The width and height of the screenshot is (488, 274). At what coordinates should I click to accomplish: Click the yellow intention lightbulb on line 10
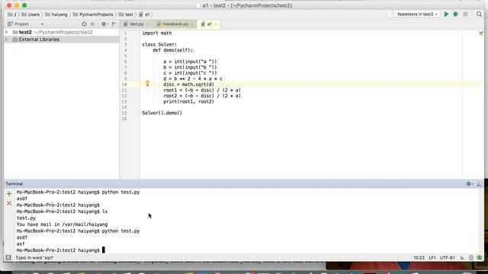pyautogui.click(x=147, y=83)
